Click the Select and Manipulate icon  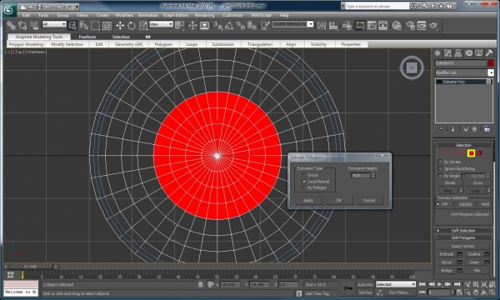click(x=192, y=25)
